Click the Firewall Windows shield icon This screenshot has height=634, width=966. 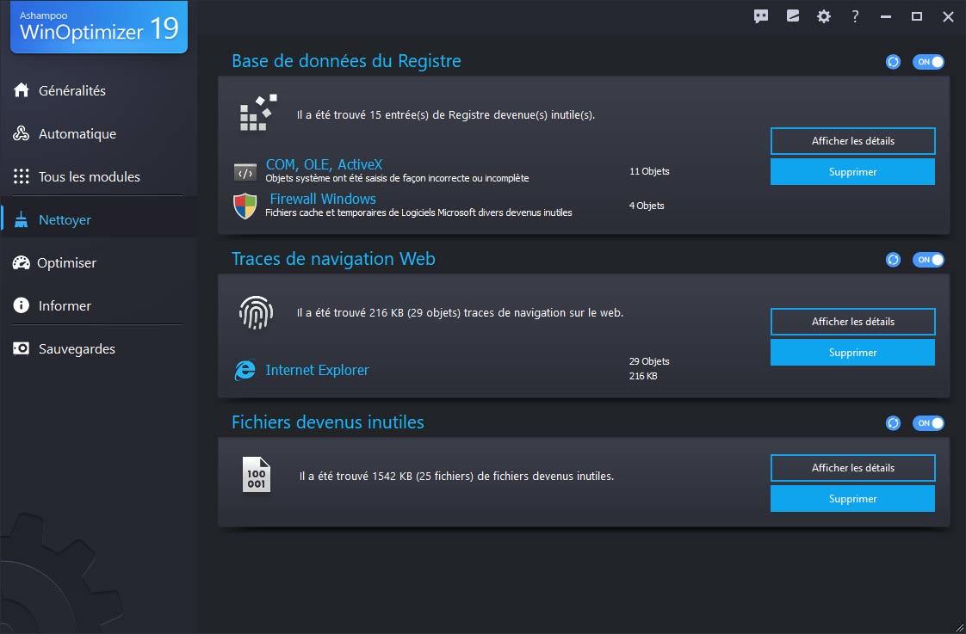(x=245, y=206)
